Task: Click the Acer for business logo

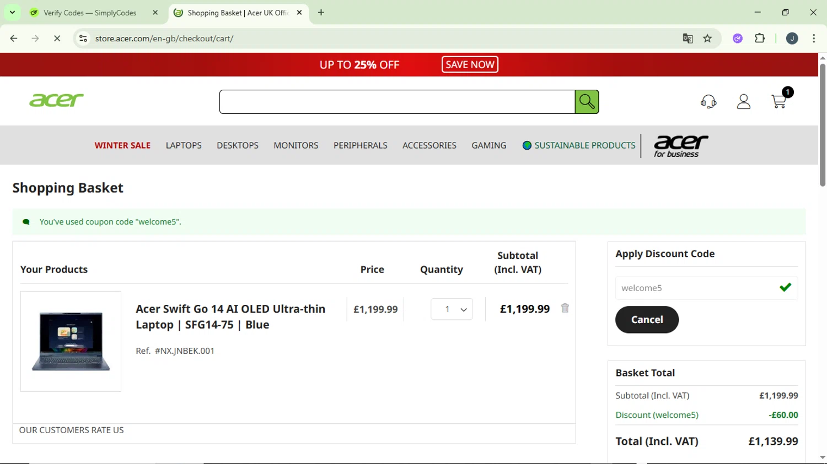Action: coord(681,146)
